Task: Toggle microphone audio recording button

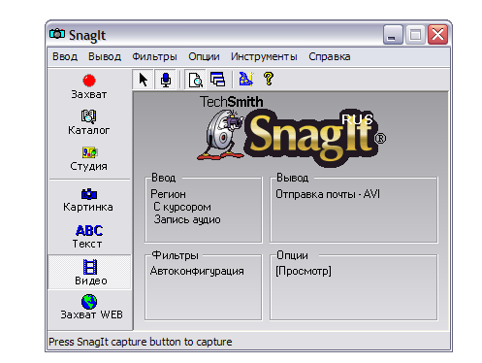Action: (x=166, y=80)
